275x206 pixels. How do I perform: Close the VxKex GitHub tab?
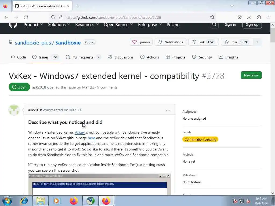(68, 6)
